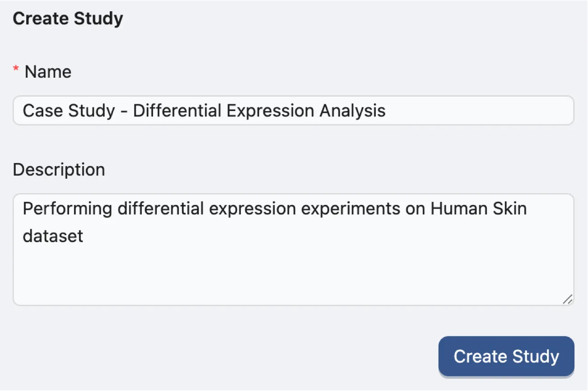Viewport: 588px width, 391px height.
Task: Click the empty space below the description text
Action: [294, 275]
